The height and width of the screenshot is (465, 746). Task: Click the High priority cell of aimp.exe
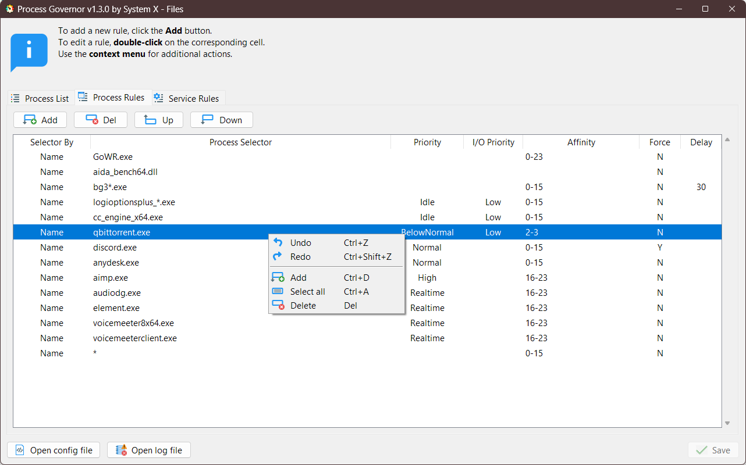click(427, 278)
